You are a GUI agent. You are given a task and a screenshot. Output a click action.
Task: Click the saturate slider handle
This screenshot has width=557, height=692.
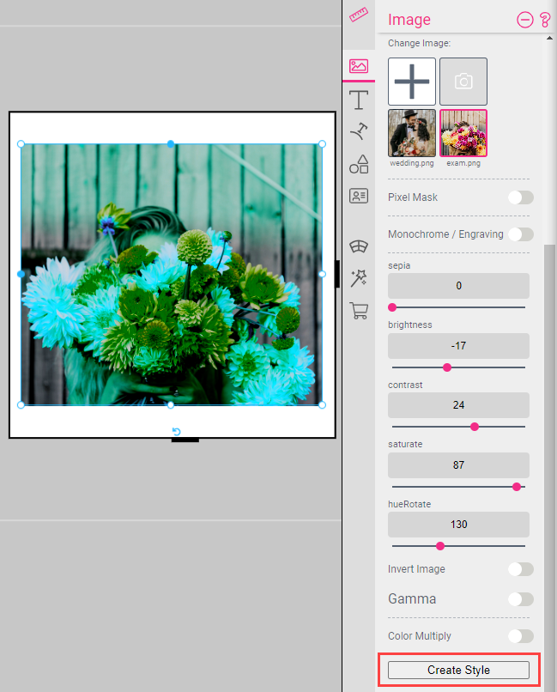click(517, 487)
